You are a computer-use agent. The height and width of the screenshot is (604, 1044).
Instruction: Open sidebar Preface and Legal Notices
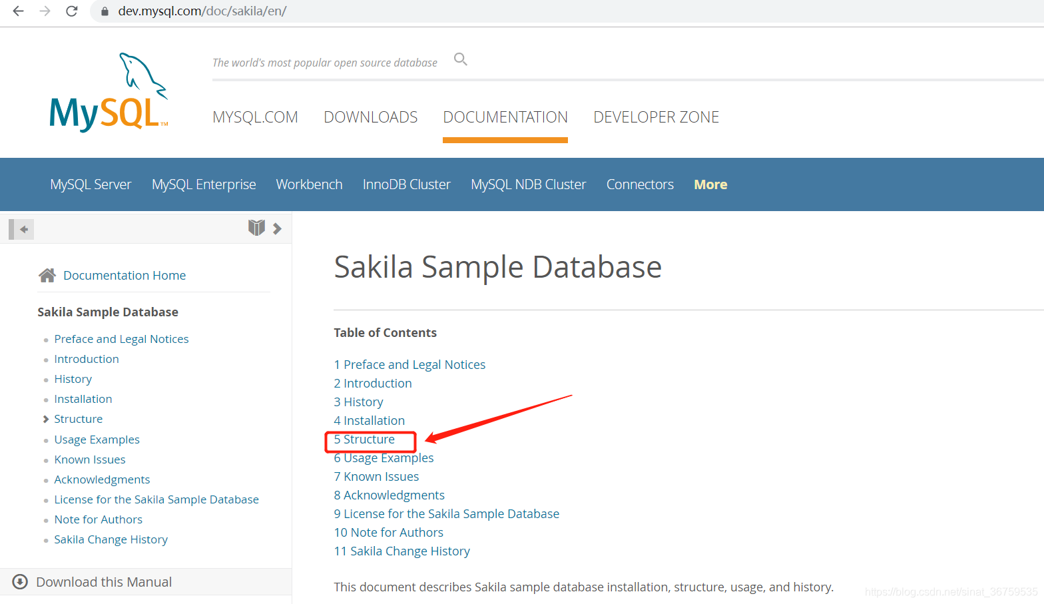click(x=121, y=339)
